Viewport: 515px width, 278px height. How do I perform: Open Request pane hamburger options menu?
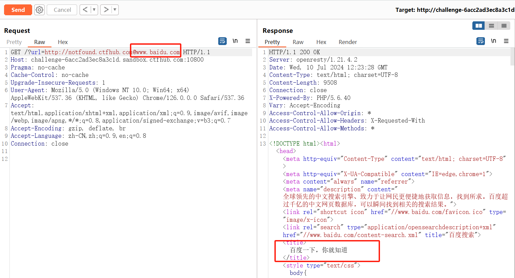point(248,41)
